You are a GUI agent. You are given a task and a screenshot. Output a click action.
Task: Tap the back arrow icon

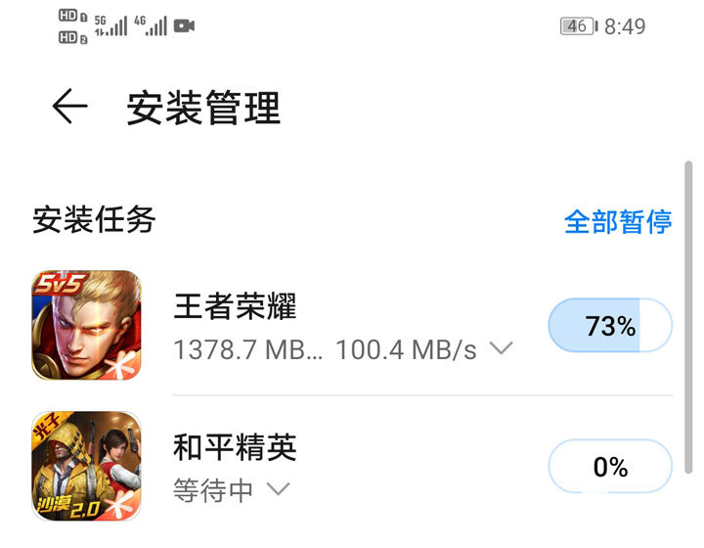[x=70, y=106]
